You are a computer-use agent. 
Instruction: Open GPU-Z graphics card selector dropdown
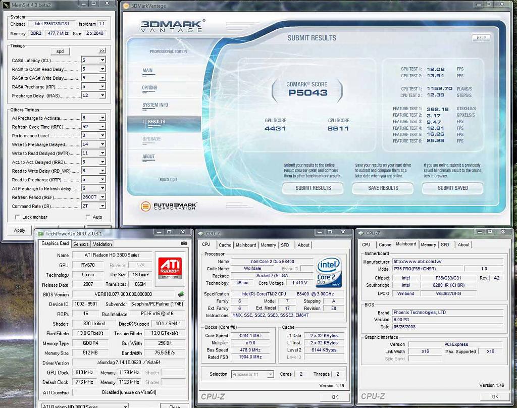coord(125,406)
